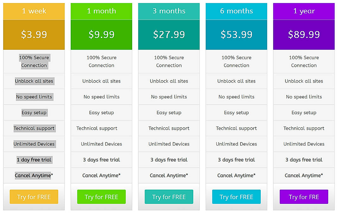The image size is (339, 214).
Task: Click the $89.99 price cell
Action: pyautogui.click(x=304, y=35)
